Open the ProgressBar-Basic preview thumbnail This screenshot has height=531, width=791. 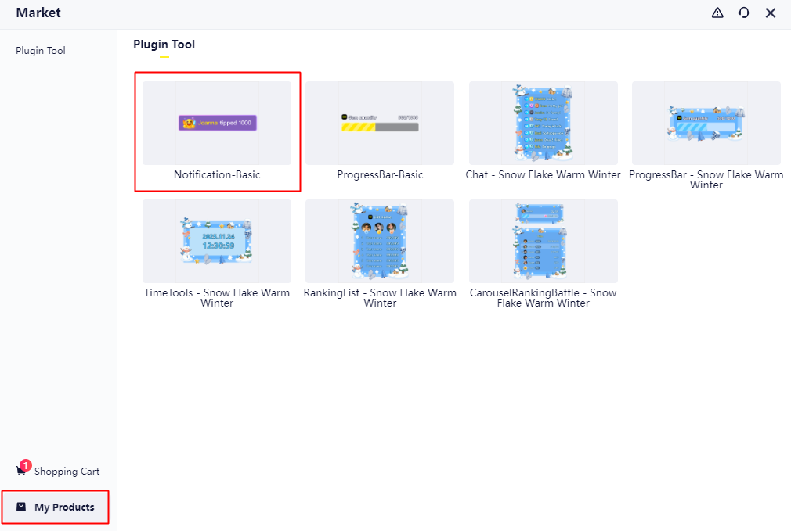tap(380, 123)
